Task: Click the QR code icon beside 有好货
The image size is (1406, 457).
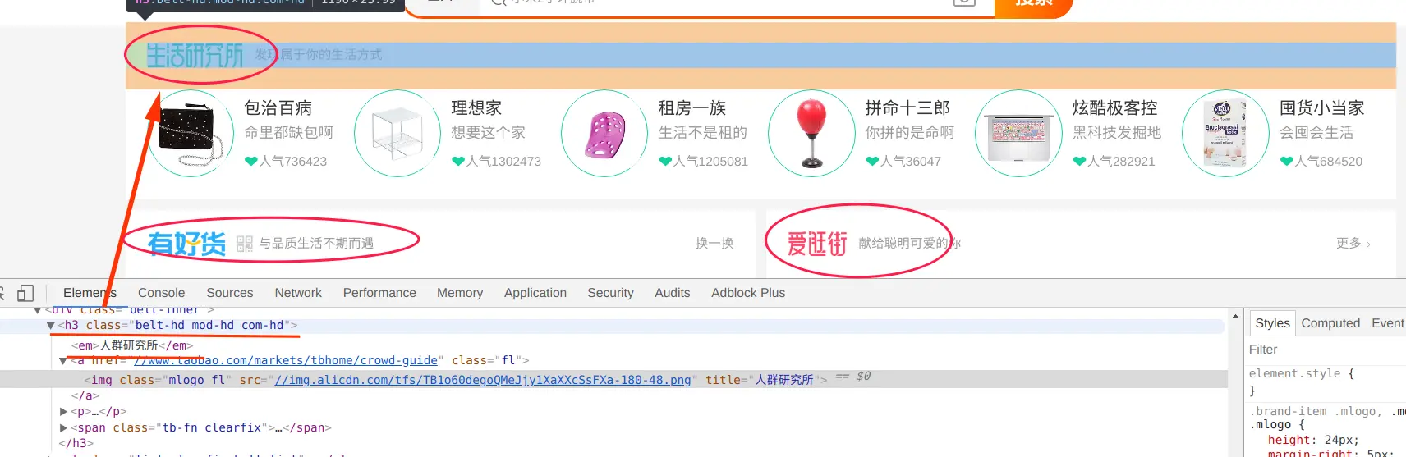Action: pos(244,244)
